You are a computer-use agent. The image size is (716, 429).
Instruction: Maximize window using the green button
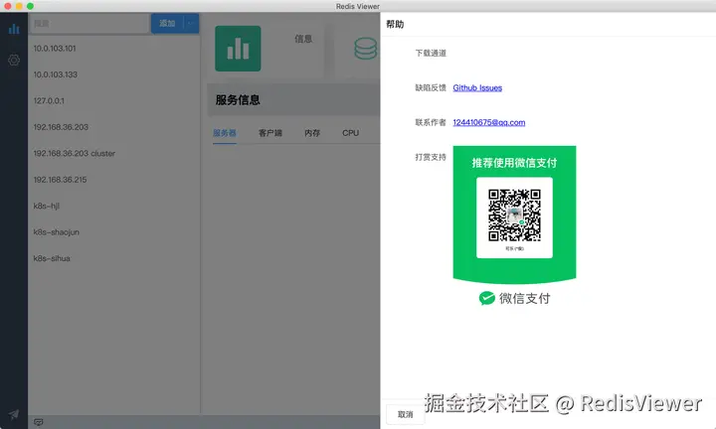click(30, 6)
